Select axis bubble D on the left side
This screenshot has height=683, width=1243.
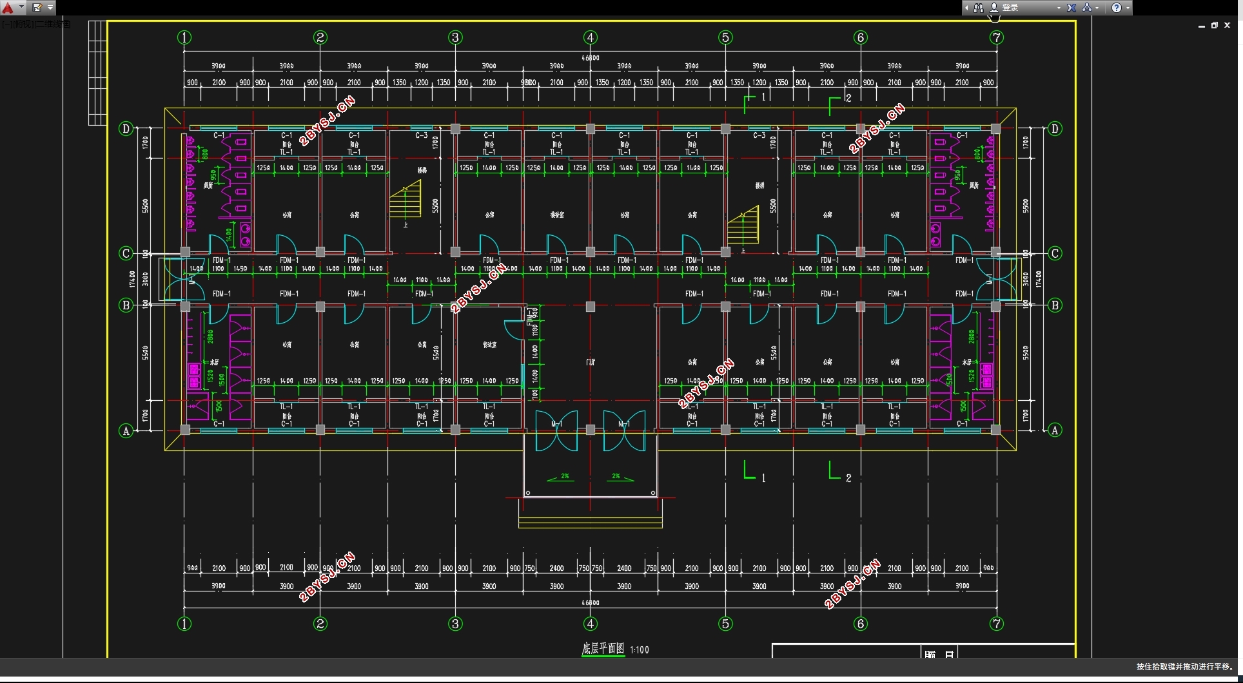coord(126,128)
